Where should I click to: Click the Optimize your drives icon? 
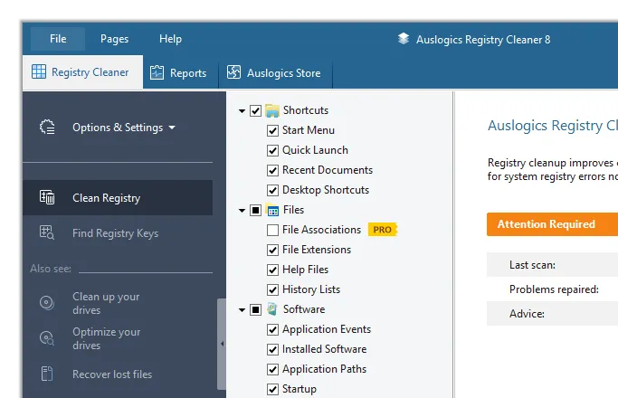pos(47,338)
